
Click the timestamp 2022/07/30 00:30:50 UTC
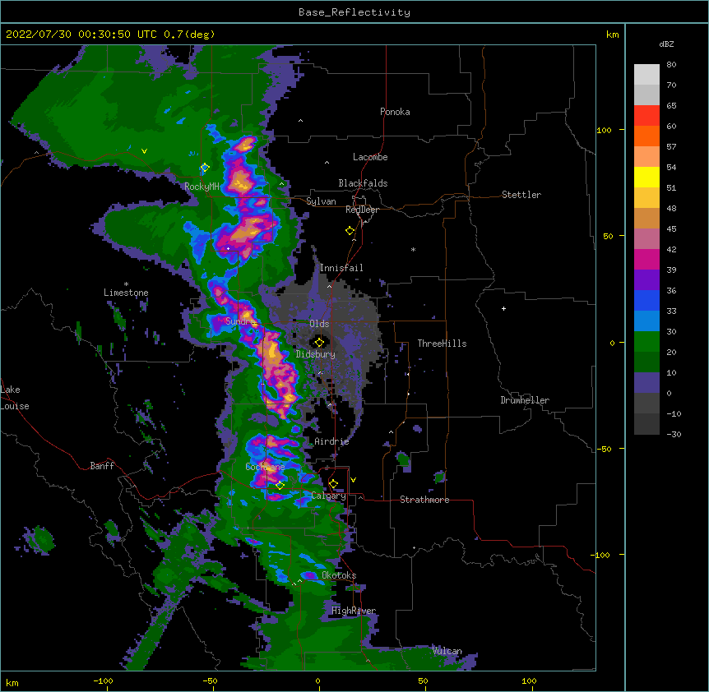click(x=81, y=35)
